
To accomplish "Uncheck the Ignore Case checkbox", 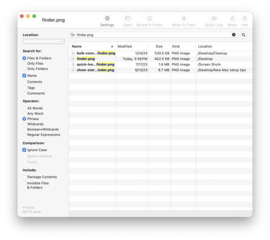I will pyautogui.click(x=24, y=150).
